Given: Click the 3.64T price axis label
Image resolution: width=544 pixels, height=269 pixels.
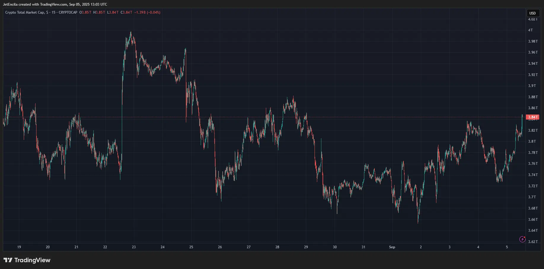Looking at the screenshot, I should 533,231.
